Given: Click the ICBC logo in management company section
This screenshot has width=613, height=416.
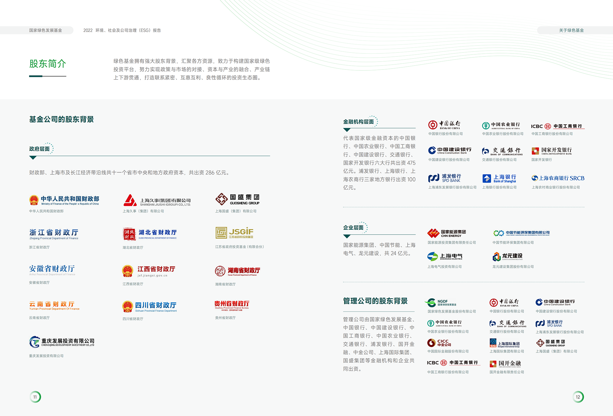Looking at the screenshot, I should pos(453,363).
